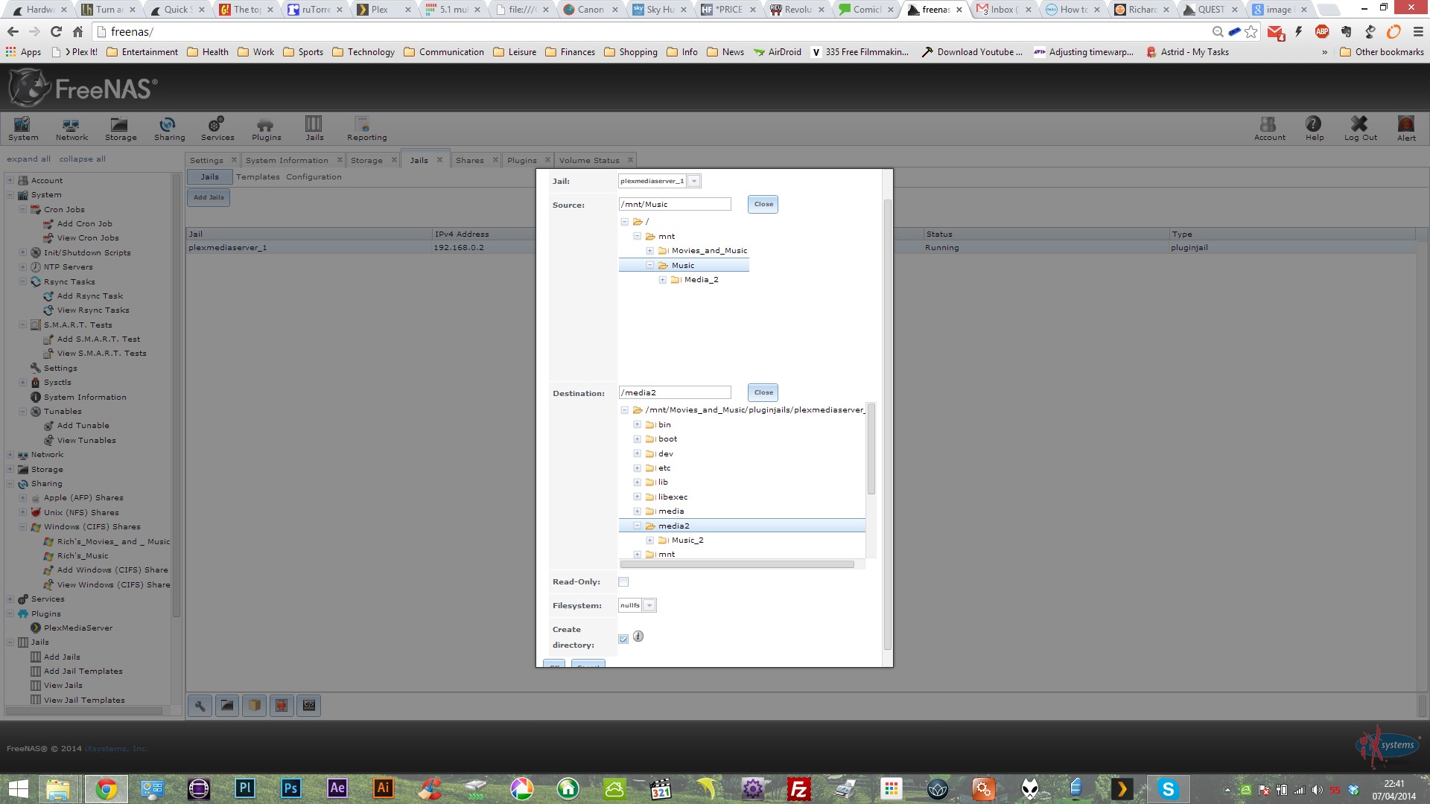Toggle the Read-Only checkbox

click(623, 582)
